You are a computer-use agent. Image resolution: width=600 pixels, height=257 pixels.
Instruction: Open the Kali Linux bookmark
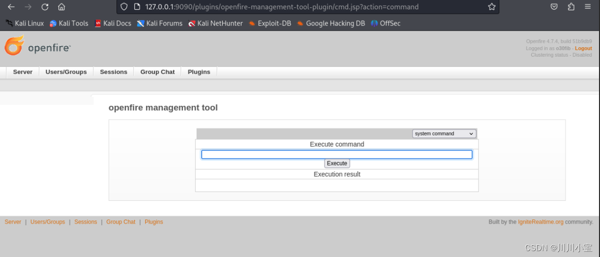point(25,23)
